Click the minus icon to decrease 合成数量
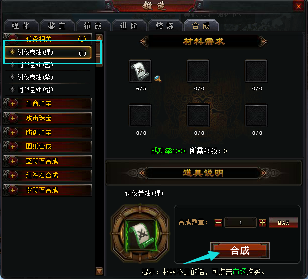The height and width of the screenshot is (279, 308). (x=218, y=223)
